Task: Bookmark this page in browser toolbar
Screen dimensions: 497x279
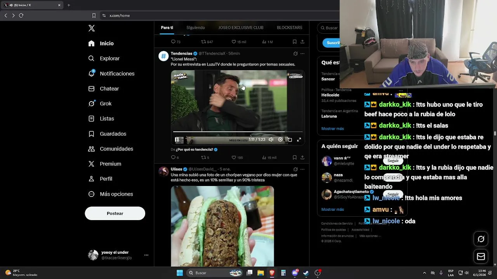Action: tap(94, 15)
